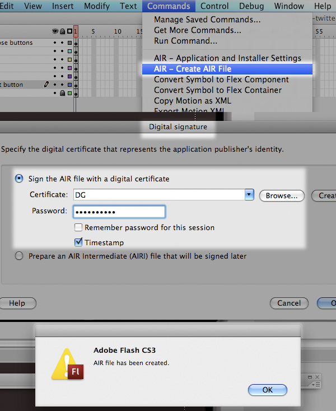Open the Certificate dropdown arrow

point(249,195)
